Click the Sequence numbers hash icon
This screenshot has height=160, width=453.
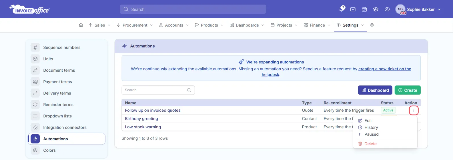35,47
